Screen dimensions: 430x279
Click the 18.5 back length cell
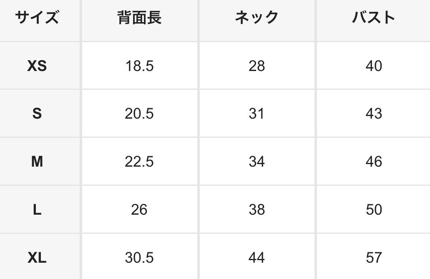click(139, 66)
